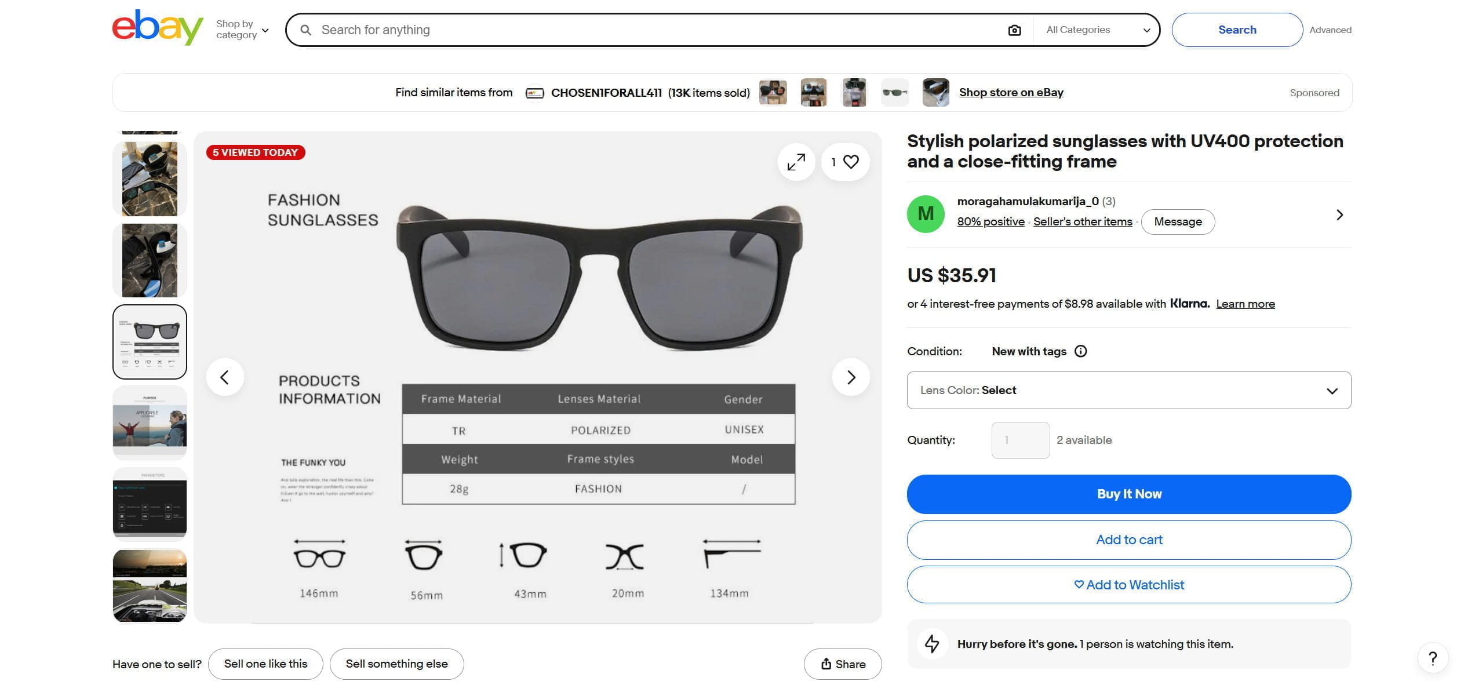The width and height of the screenshot is (1464, 685).
Task: Focus the Search for anything field
Action: pos(661,30)
